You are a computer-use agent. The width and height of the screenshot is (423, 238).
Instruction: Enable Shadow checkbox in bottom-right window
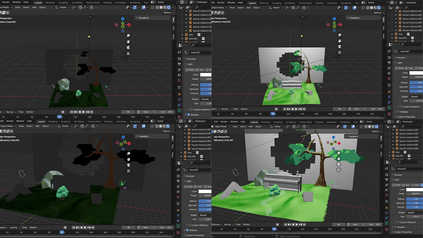pos(395,227)
